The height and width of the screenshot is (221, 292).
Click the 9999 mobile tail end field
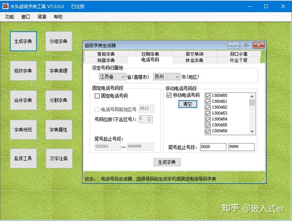tap(242, 147)
